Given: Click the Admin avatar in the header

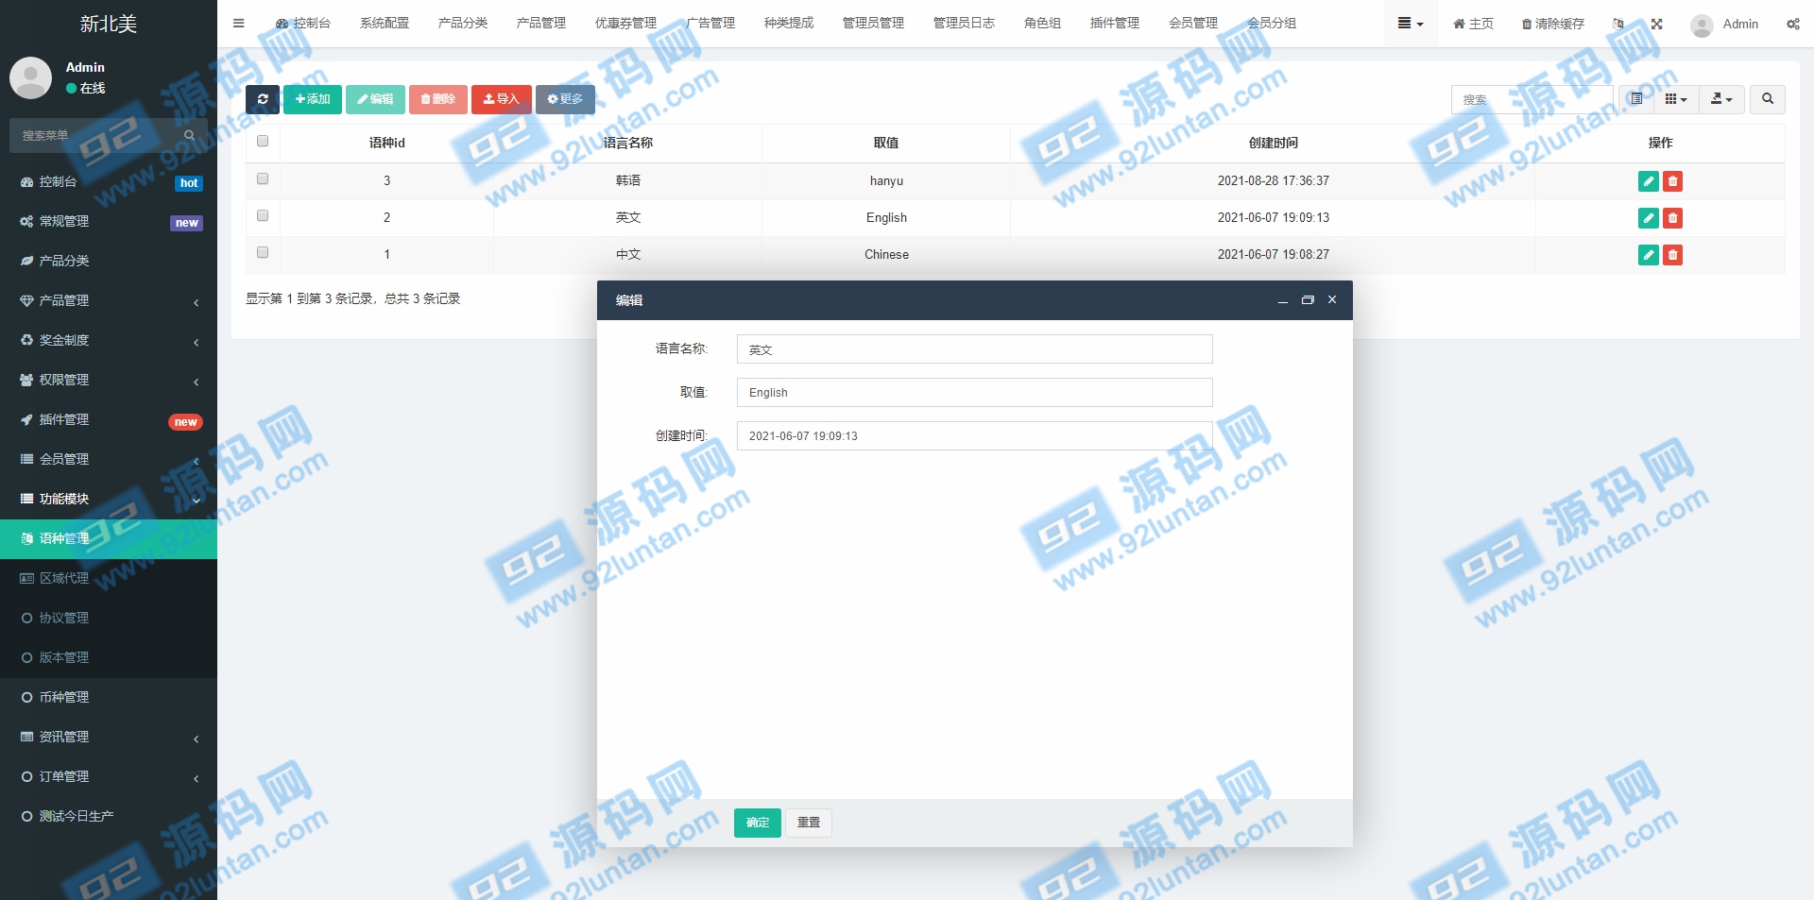Looking at the screenshot, I should tap(1702, 25).
